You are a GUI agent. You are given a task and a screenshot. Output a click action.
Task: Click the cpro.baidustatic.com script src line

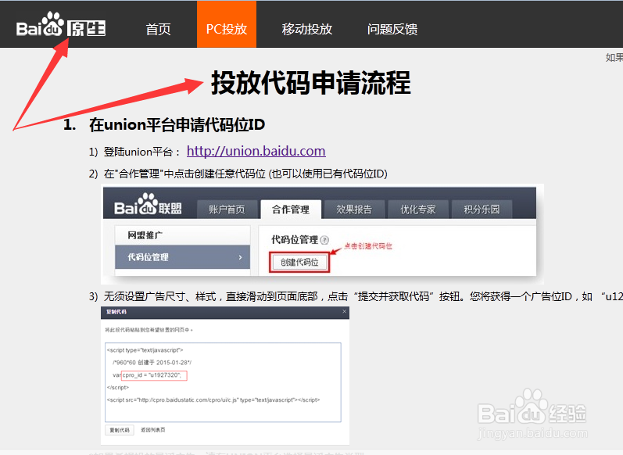pyautogui.click(x=213, y=399)
